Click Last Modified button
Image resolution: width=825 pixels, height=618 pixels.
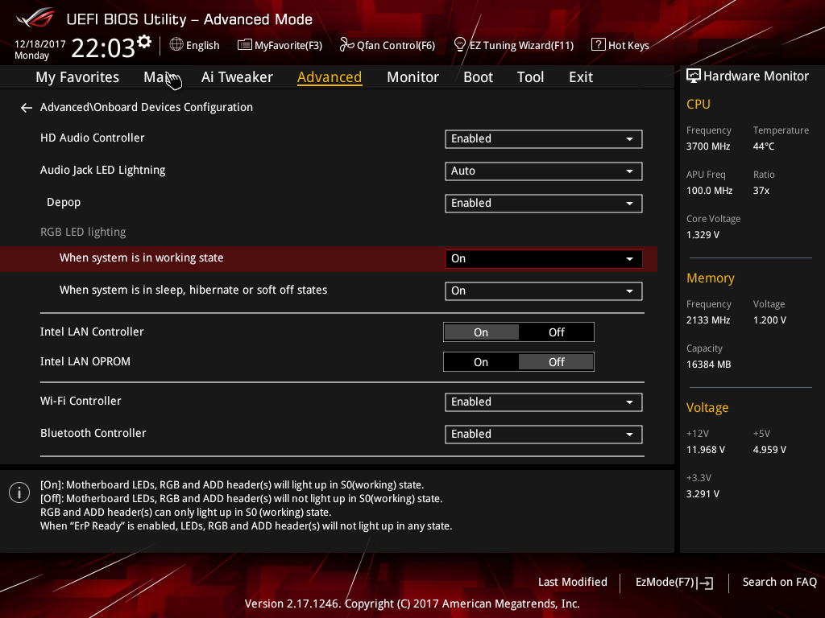[573, 583]
